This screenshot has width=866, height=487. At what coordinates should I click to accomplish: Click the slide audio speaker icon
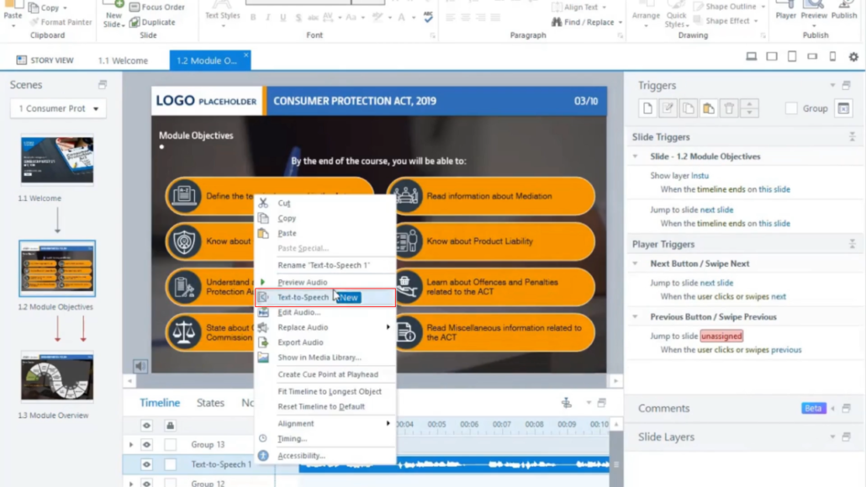[140, 366]
